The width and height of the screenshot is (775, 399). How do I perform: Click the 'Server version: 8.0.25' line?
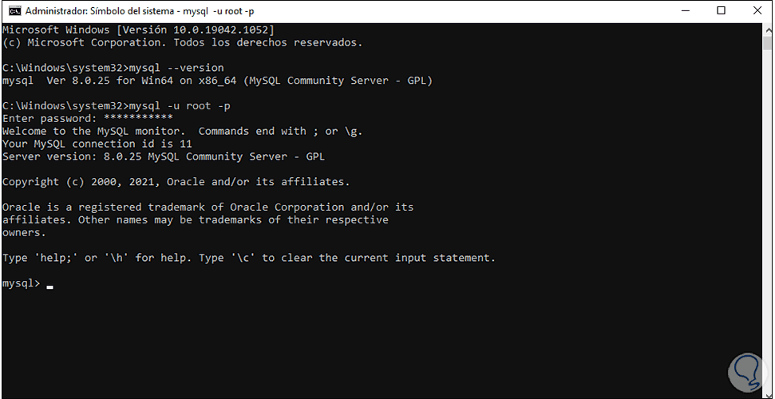(164, 156)
